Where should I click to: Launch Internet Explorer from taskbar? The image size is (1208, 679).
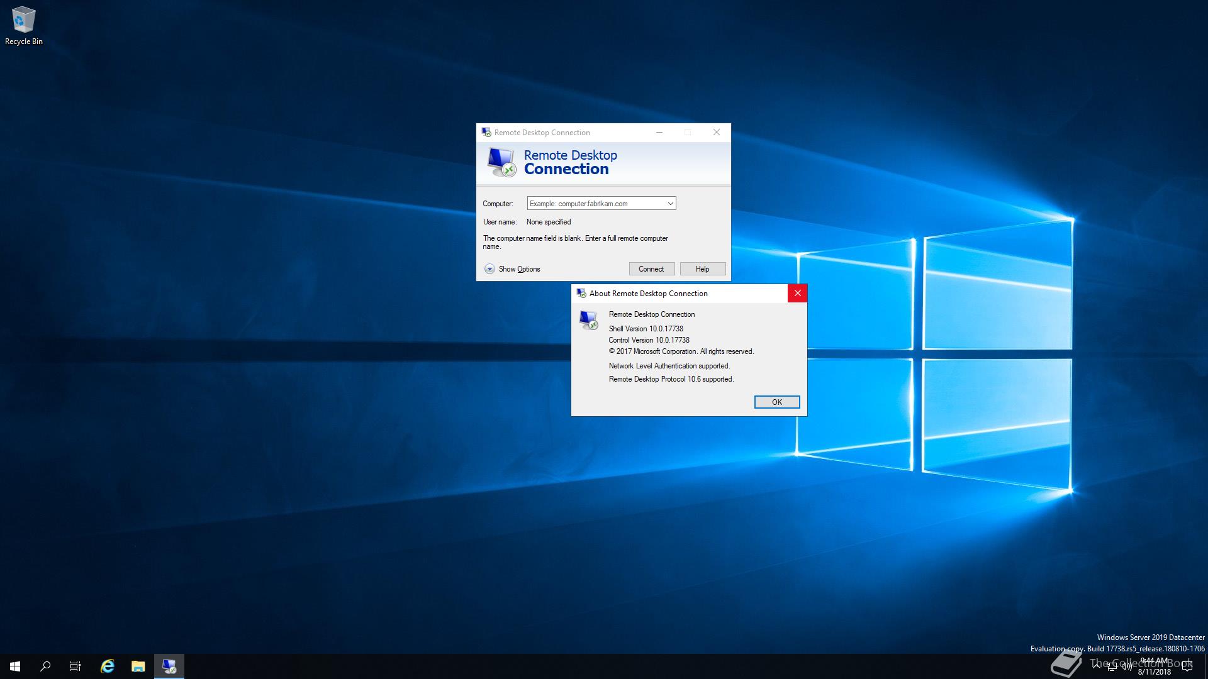pyautogui.click(x=108, y=666)
